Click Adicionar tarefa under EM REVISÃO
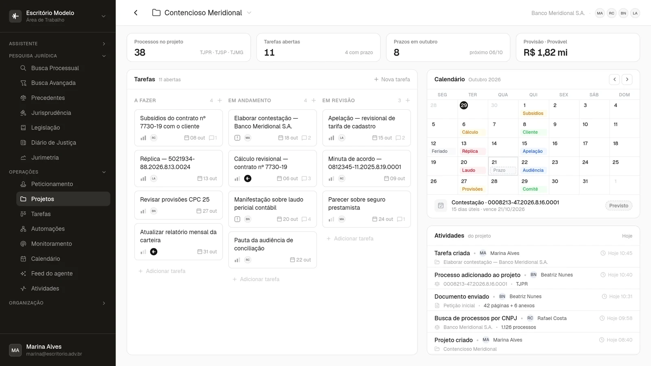Image resolution: width=651 pixels, height=366 pixels. tap(350, 239)
